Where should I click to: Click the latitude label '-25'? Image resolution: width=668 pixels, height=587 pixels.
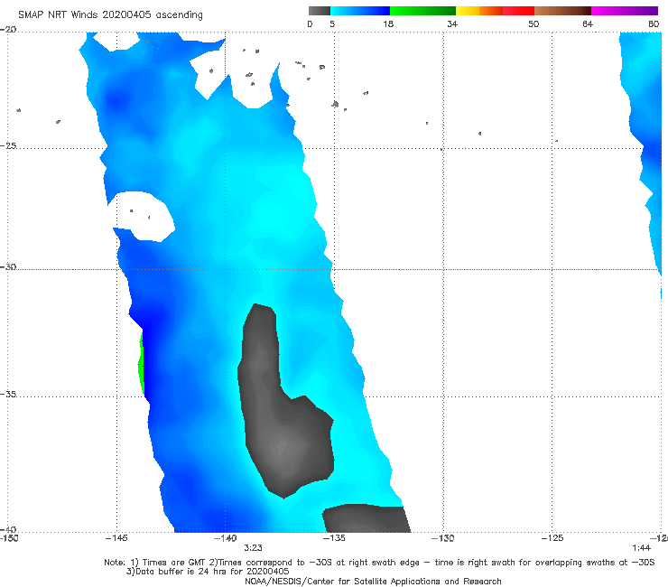(8, 145)
